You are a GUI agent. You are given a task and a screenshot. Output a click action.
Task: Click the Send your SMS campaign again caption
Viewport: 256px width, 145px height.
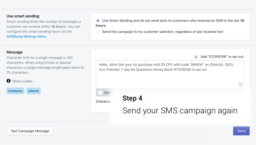[x=180, y=111]
